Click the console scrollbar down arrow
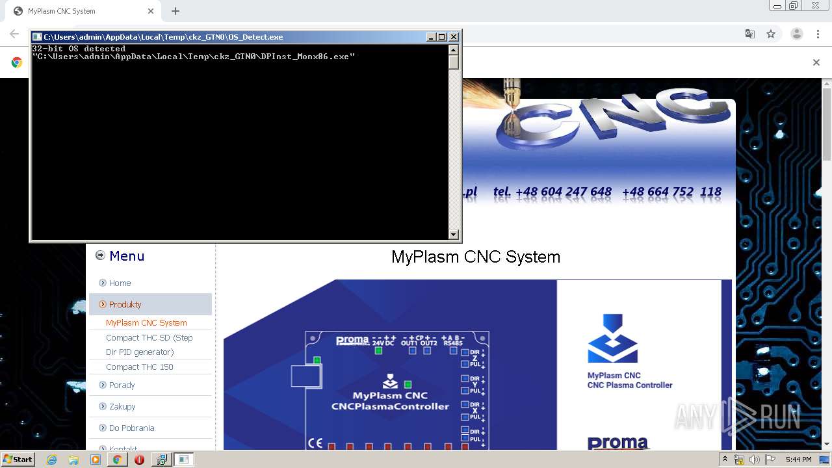The image size is (832, 468). [454, 235]
